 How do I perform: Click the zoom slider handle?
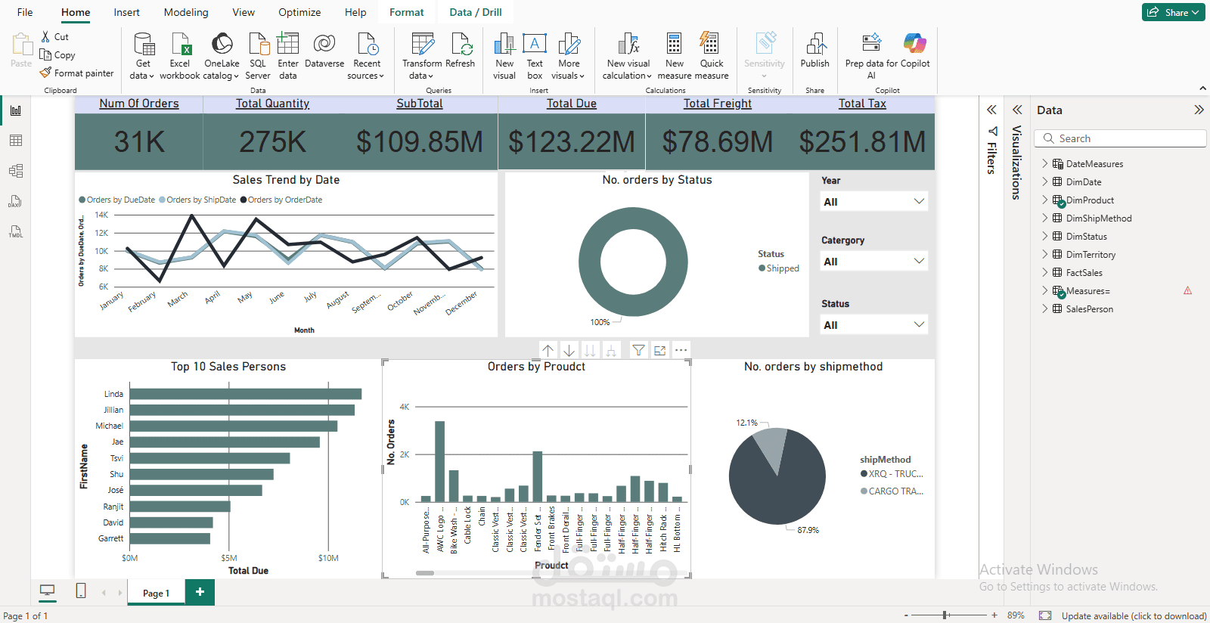tap(945, 615)
